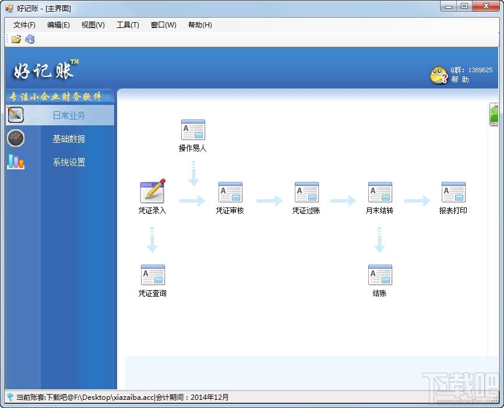504x408 pixels.
Task: Click the Q群: 1389625 text
Action: (x=471, y=70)
